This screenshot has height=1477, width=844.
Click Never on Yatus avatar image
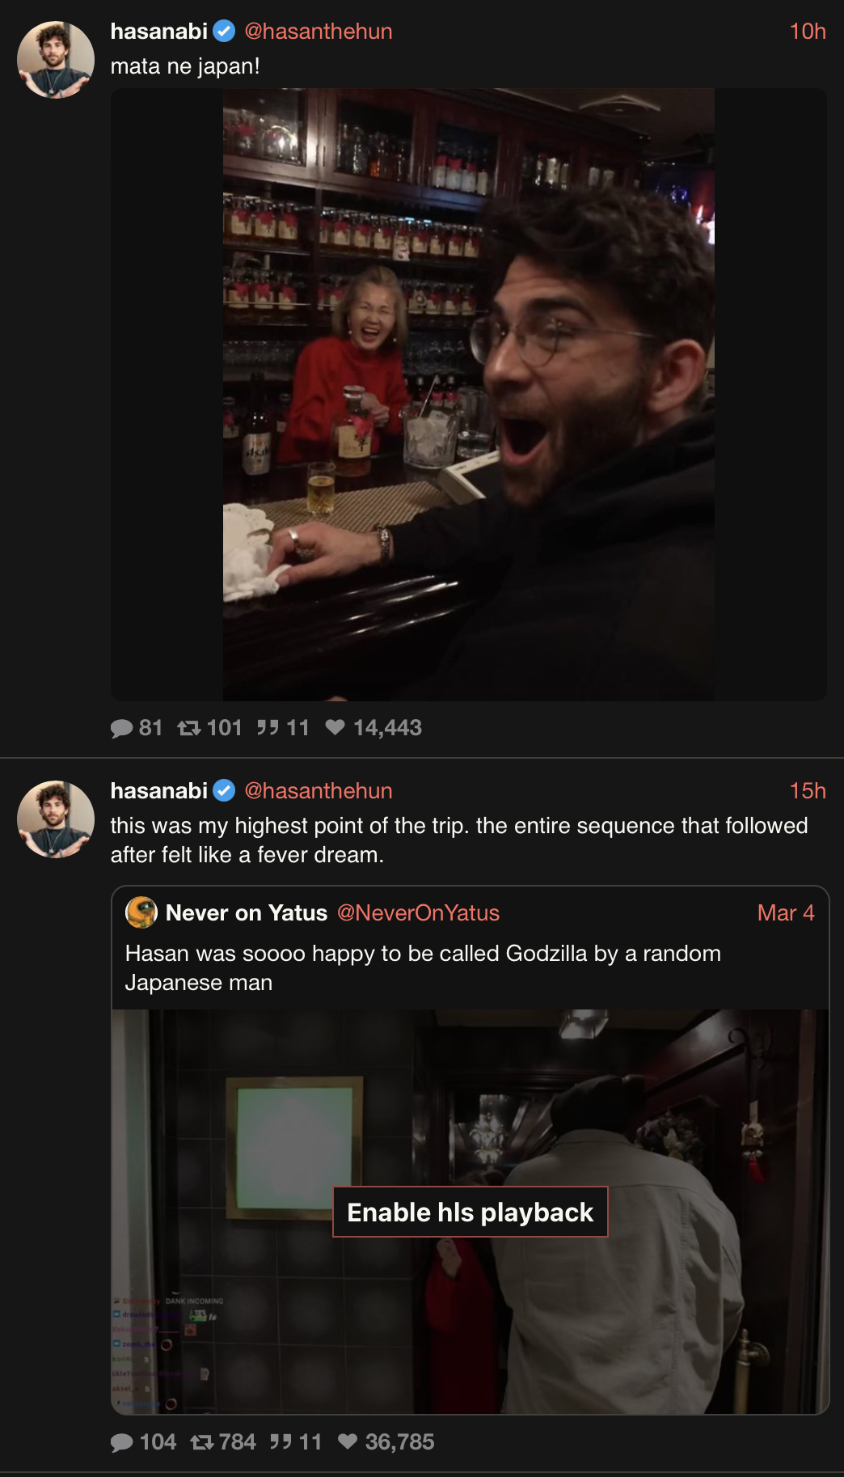(141, 912)
